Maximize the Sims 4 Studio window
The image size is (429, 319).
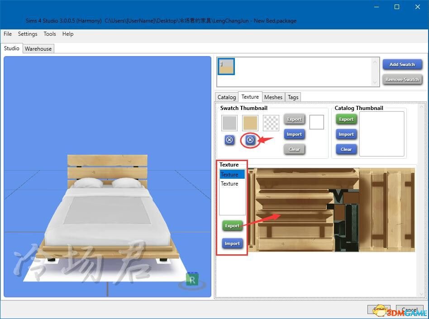pyautogui.click(x=397, y=7)
